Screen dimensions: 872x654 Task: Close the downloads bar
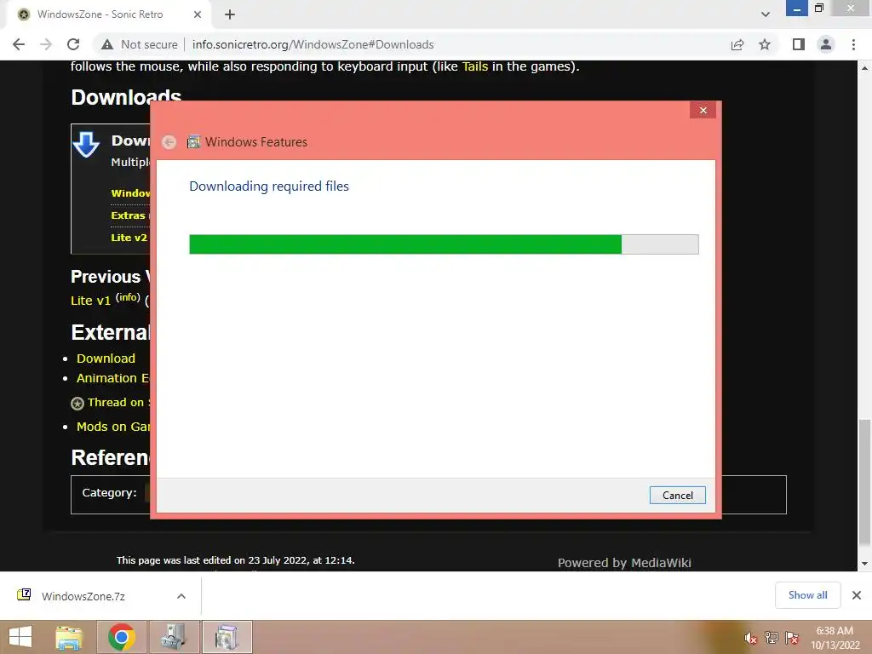pos(857,595)
